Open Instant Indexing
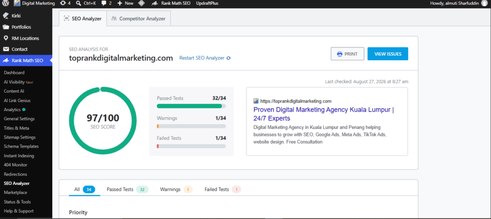491x219 pixels. (19, 156)
